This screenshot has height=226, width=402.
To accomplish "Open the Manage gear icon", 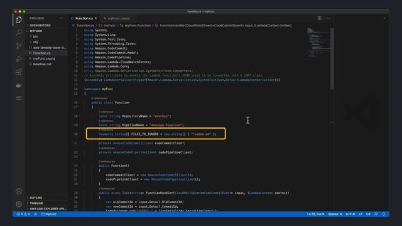I will tap(19, 204).
